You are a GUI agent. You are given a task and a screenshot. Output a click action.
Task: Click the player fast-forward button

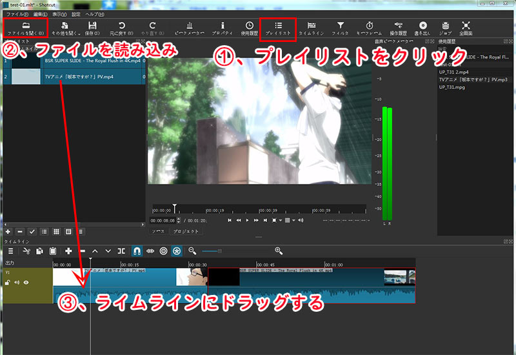click(x=256, y=220)
